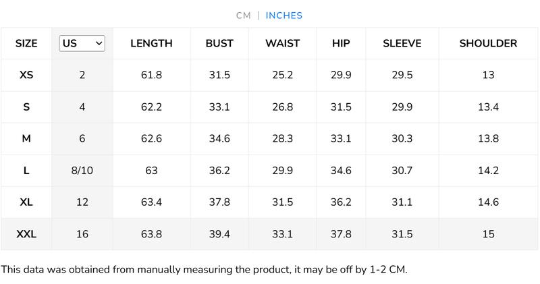Click the LENGTH column header

tap(151, 44)
